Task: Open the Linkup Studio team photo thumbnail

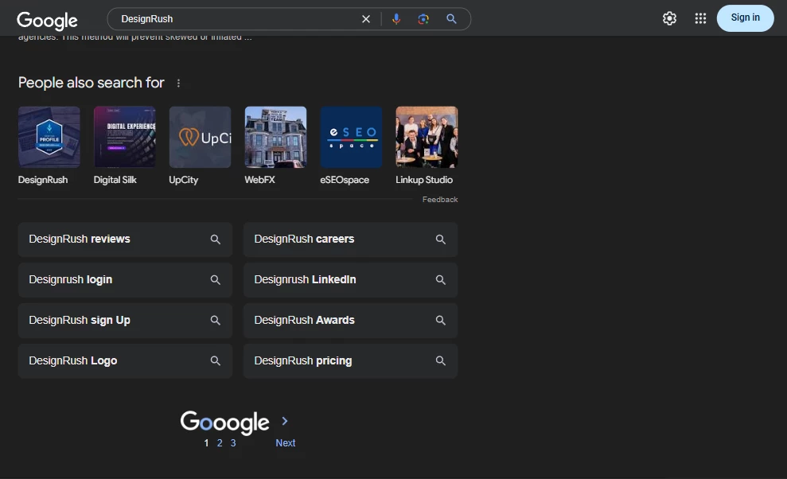Action: pyautogui.click(x=427, y=137)
